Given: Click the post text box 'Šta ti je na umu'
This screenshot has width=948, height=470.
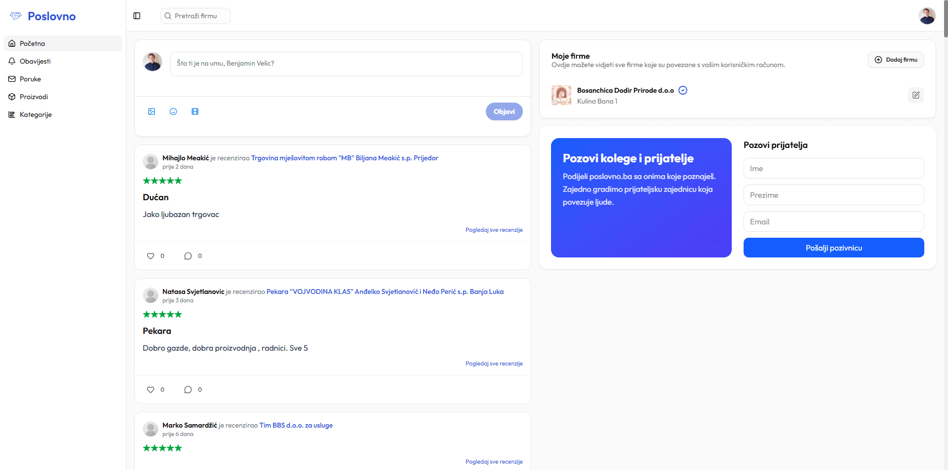Looking at the screenshot, I should click(x=346, y=64).
